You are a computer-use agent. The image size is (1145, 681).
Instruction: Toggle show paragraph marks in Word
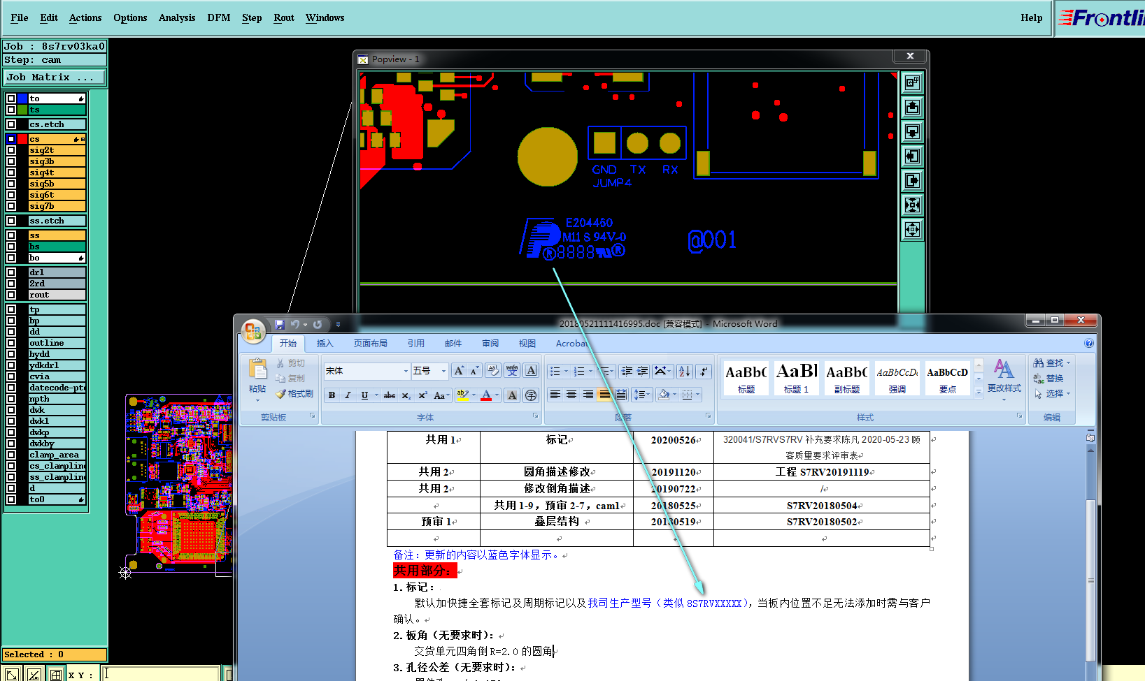click(x=704, y=371)
